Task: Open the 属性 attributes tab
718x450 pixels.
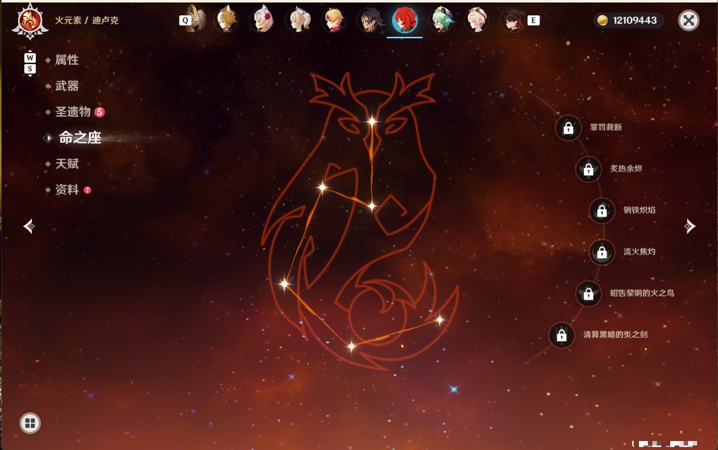Action: point(67,60)
